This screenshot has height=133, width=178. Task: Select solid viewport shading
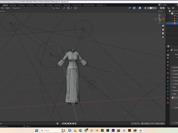pos(151,8)
